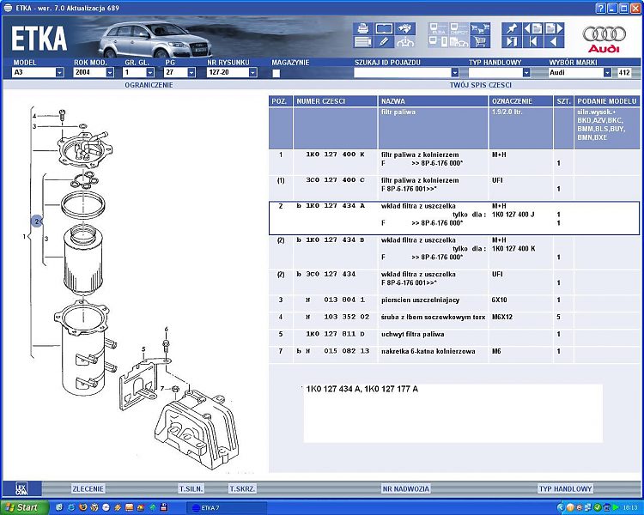Click the filter cartridge in the drawing
The image size is (644, 515).
82,258
